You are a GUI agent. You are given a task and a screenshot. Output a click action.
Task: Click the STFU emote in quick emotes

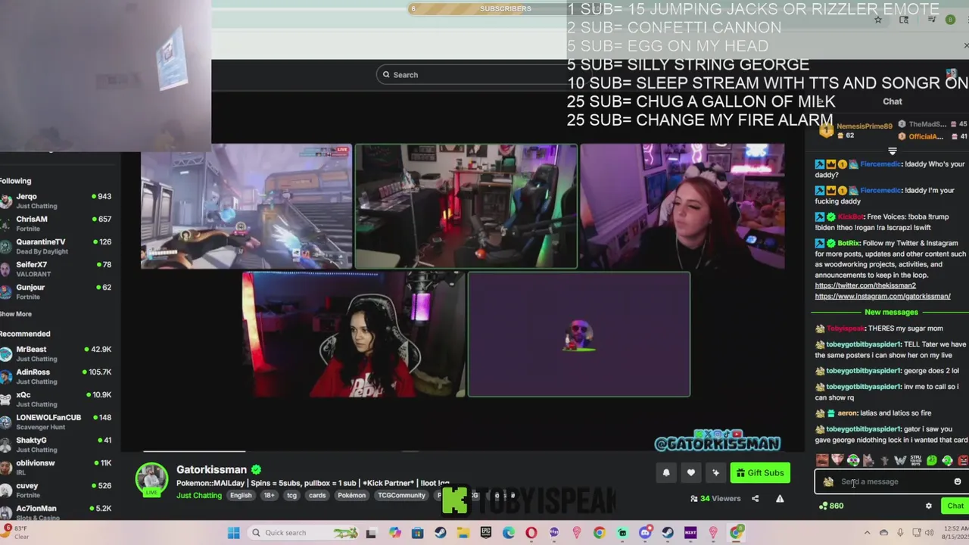[x=916, y=460]
